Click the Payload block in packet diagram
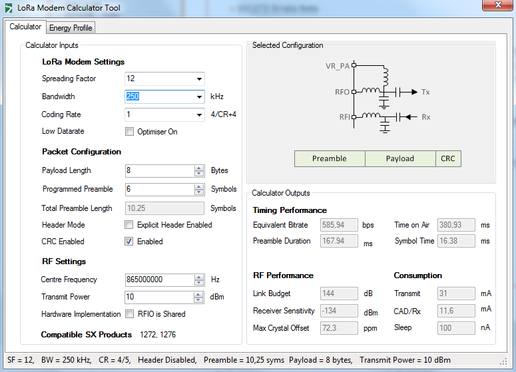The image size is (516, 372). (x=400, y=159)
